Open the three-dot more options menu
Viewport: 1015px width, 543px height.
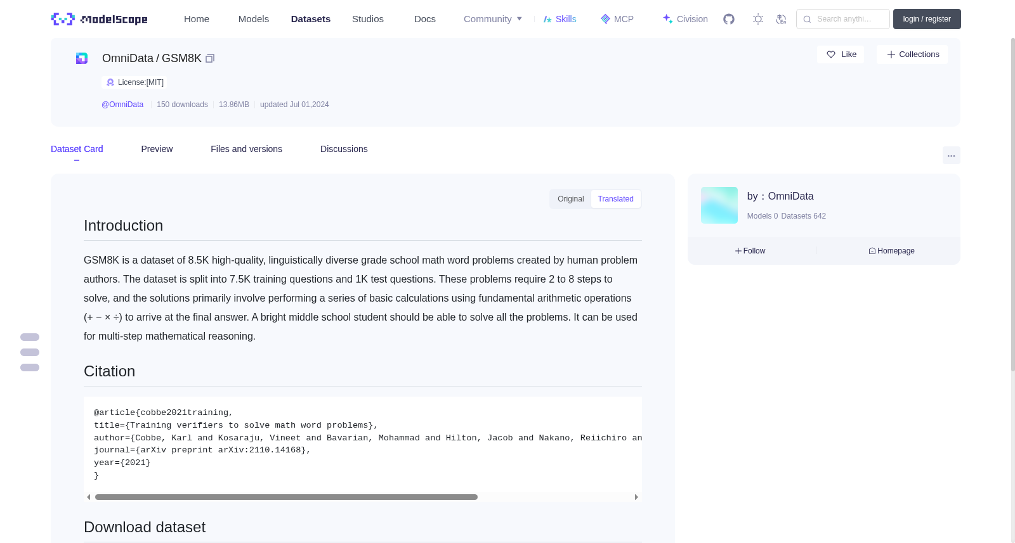pyautogui.click(x=951, y=155)
